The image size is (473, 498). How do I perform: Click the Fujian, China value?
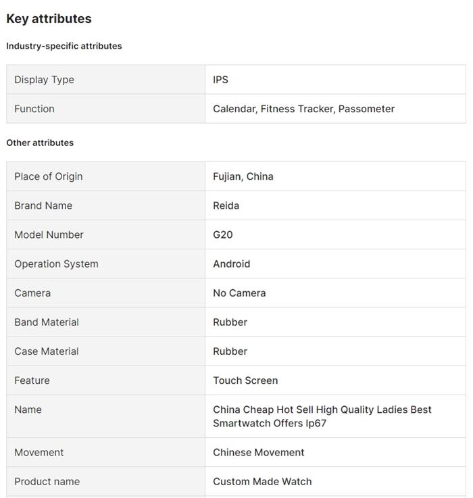(x=243, y=176)
